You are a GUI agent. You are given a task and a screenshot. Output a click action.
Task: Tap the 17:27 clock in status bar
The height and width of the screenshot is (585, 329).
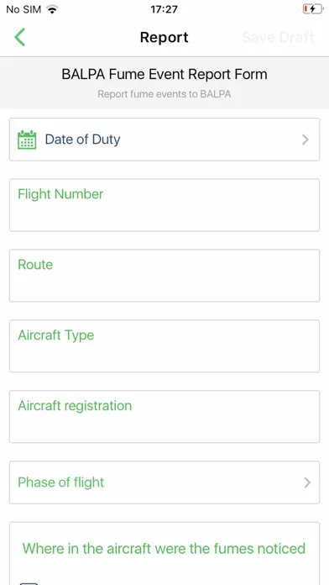(164, 9)
